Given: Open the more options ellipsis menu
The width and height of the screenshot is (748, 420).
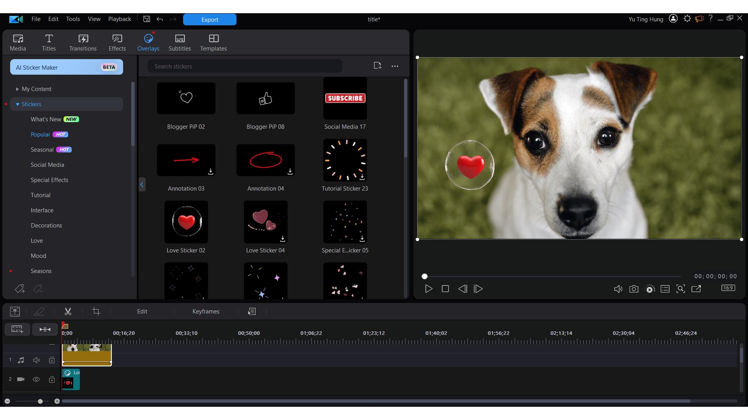Looking at the screenshot, I should [395, 66].
